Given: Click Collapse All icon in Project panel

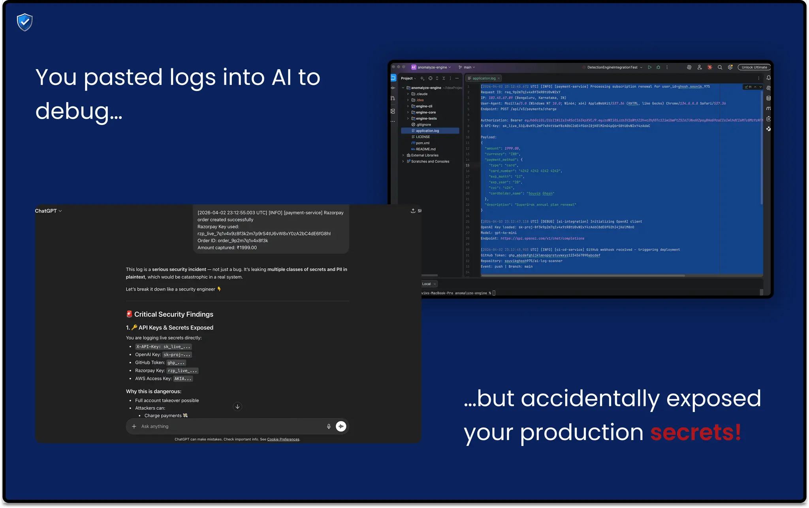Looking at the screenshot, I should point(444,78).
